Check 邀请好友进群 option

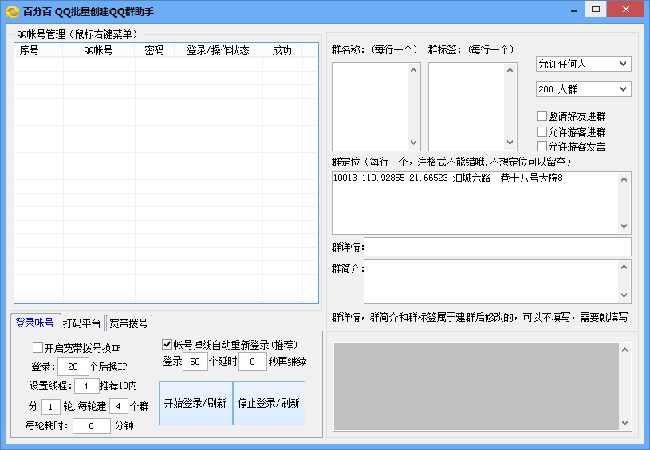tap(542, 116)
